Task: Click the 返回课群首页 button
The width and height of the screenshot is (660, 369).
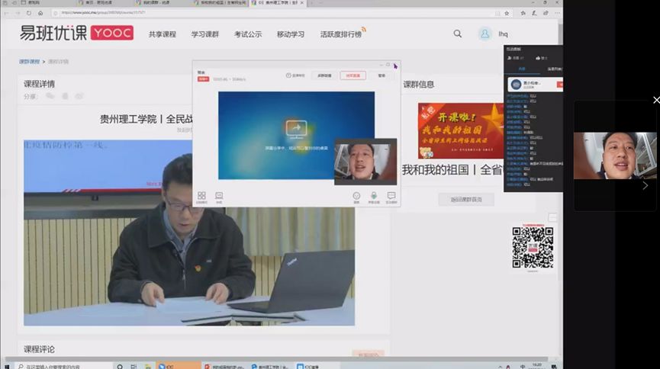Action: pyautogui.click(x=466, y=200)
